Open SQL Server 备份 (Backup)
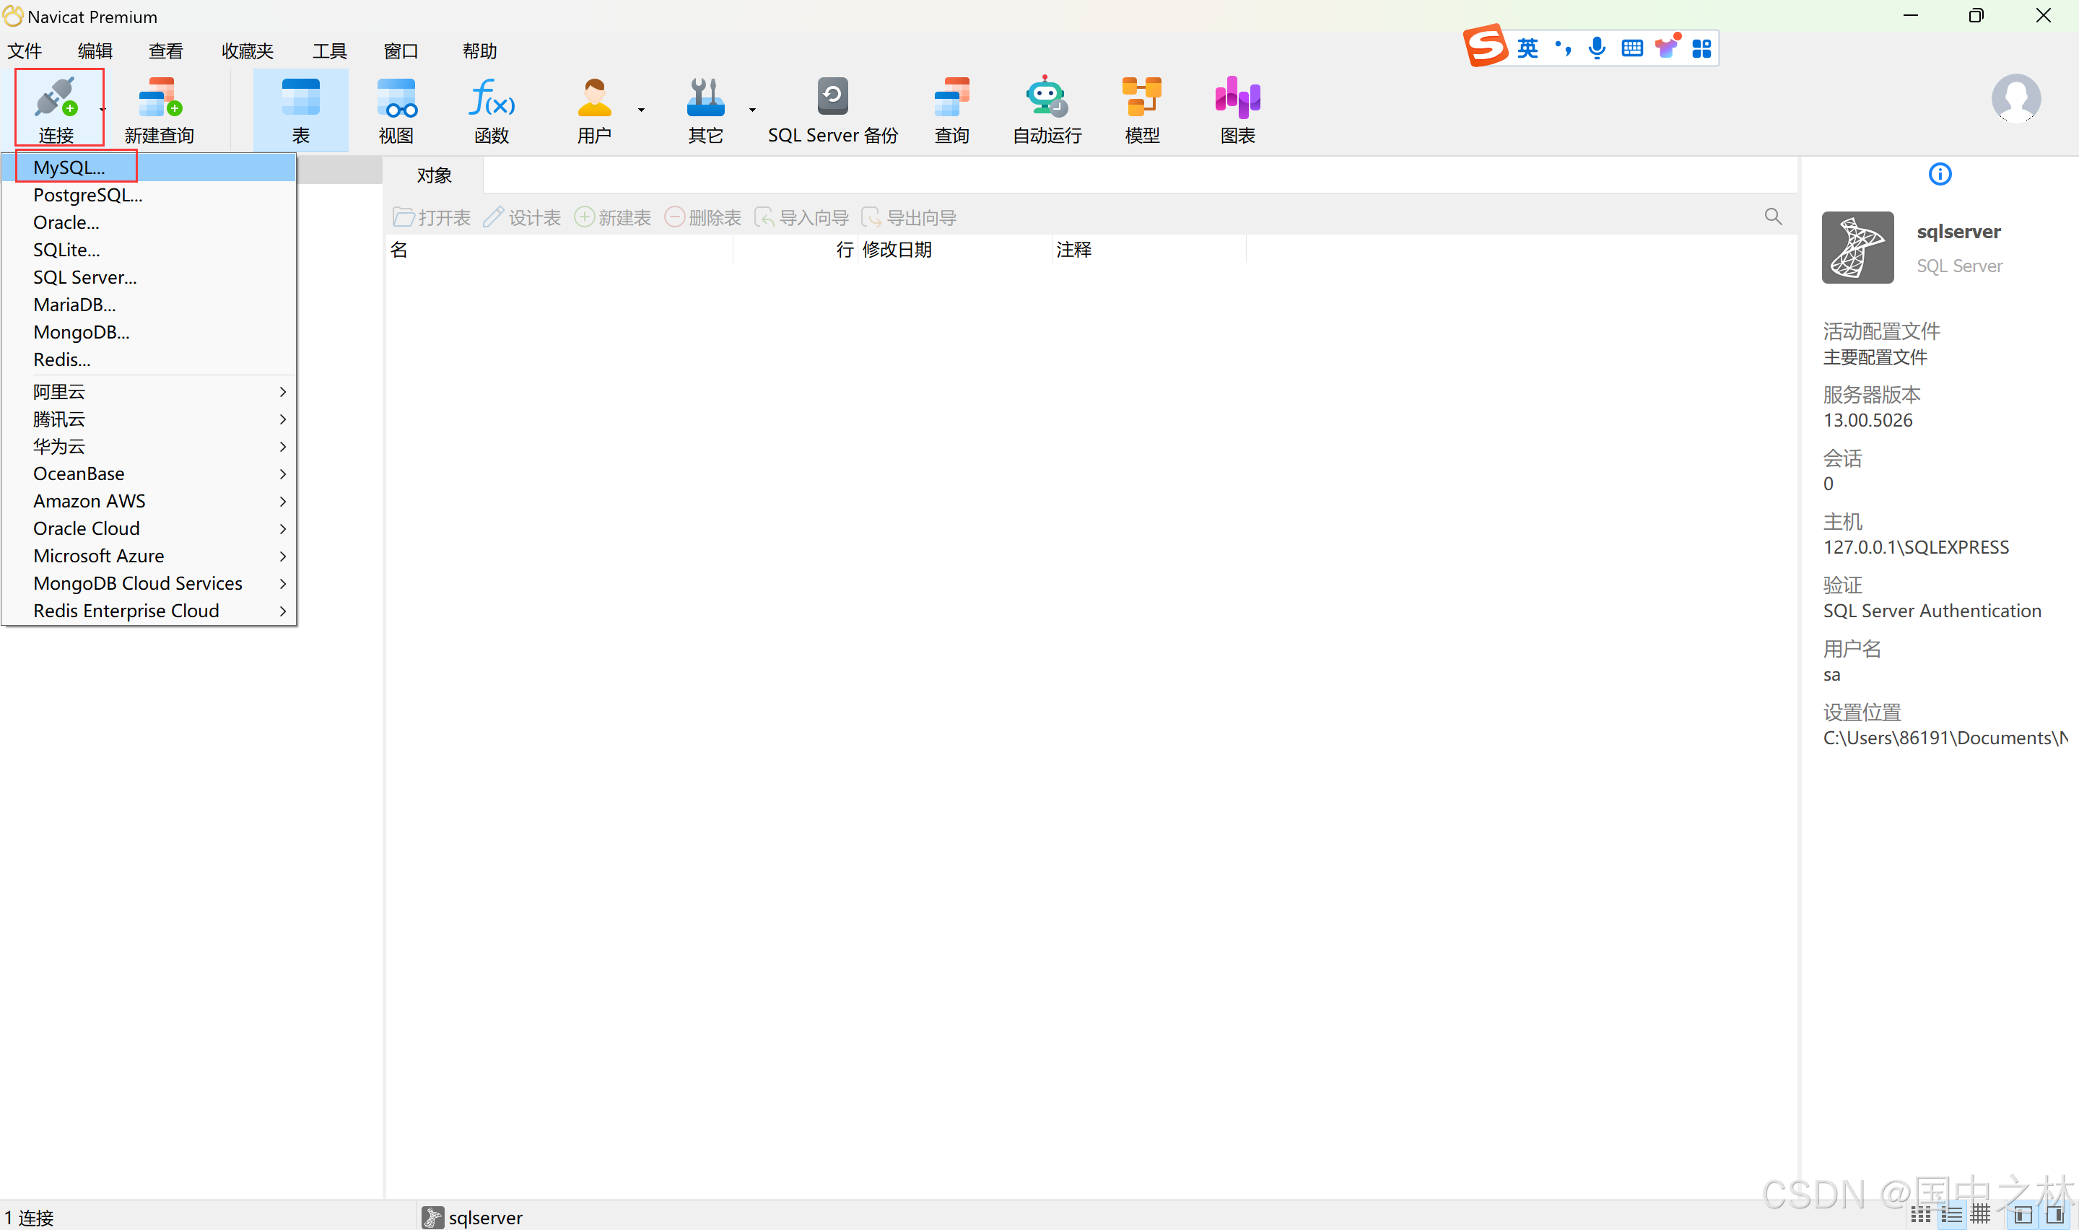This screenshot has height=1230, width=2079. pos(833,110)
